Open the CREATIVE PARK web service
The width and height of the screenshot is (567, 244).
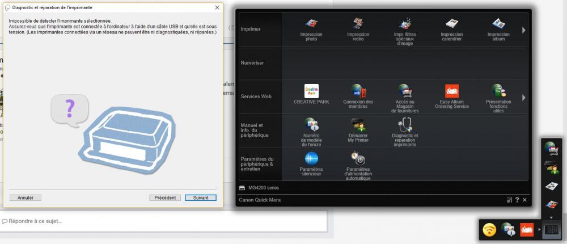[x=311, y=94]
